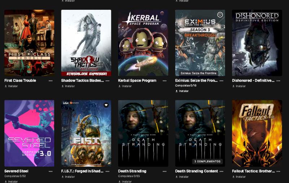
Task: Select the Death Stranding Content title
Action: 197,171
